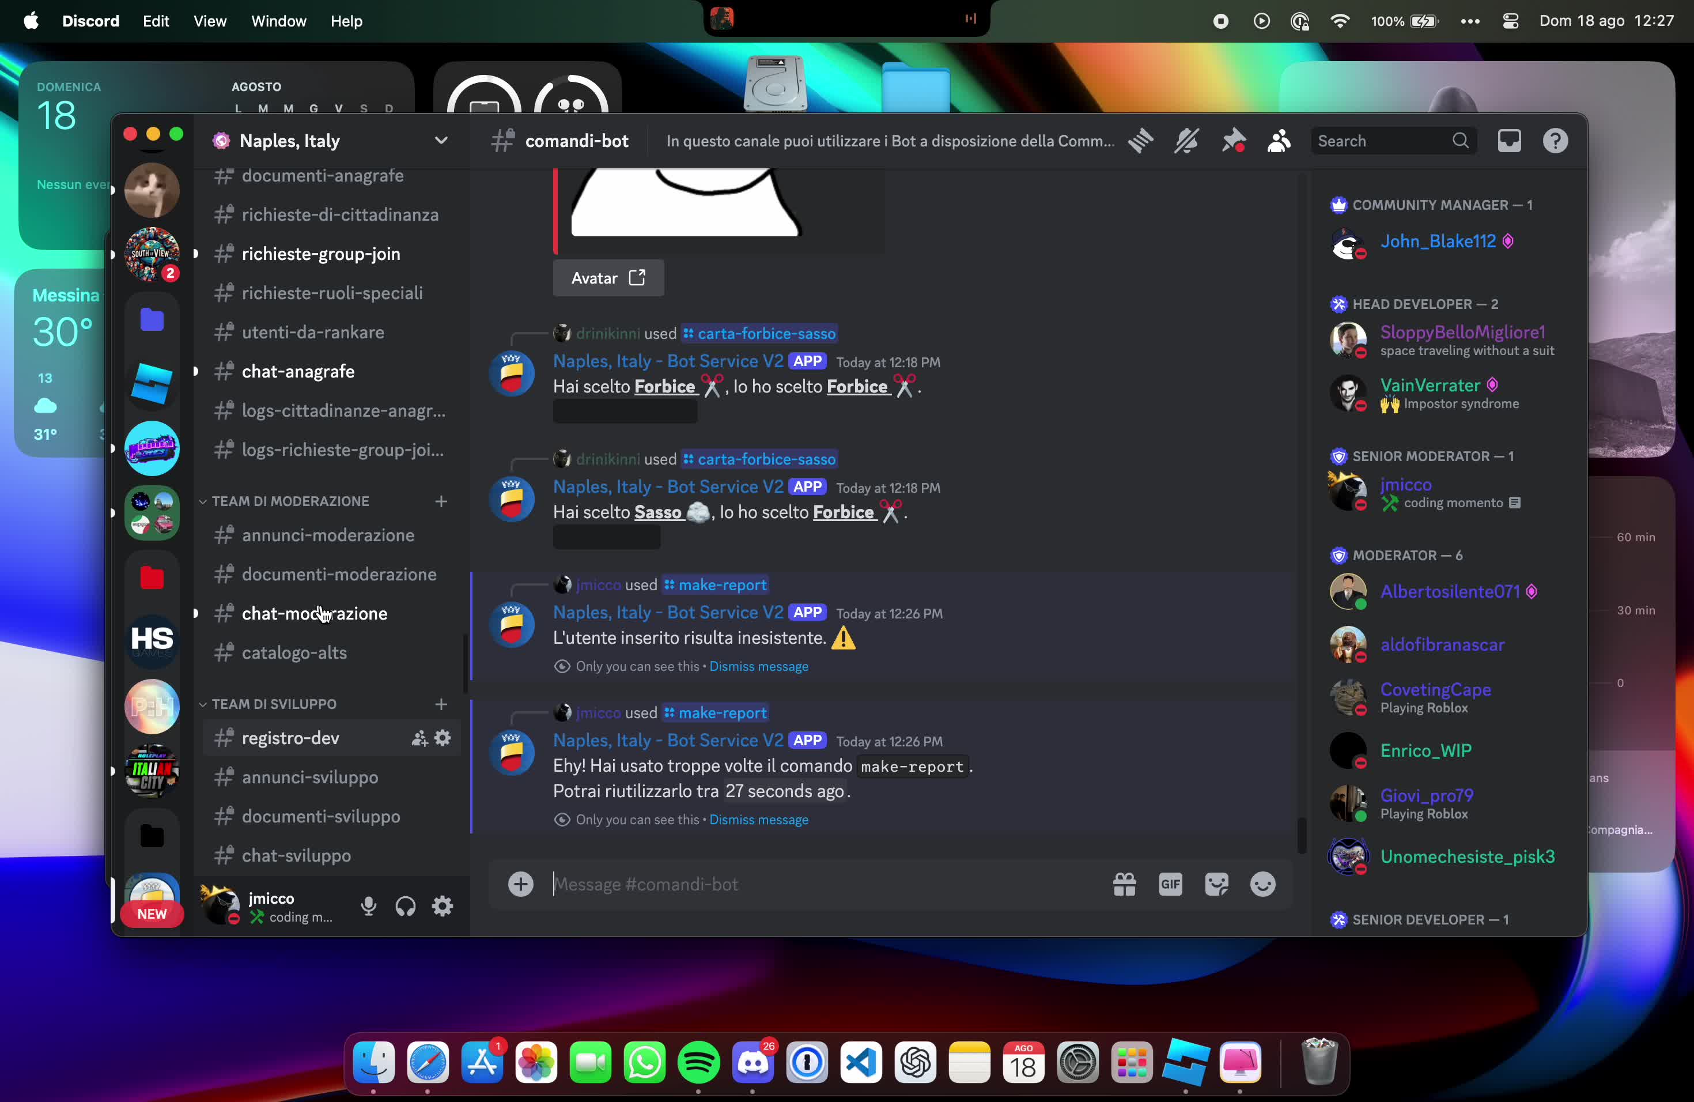Open the sticker picker icon
Viewport: 1694px width, 1102px height.
(1216, 884)
